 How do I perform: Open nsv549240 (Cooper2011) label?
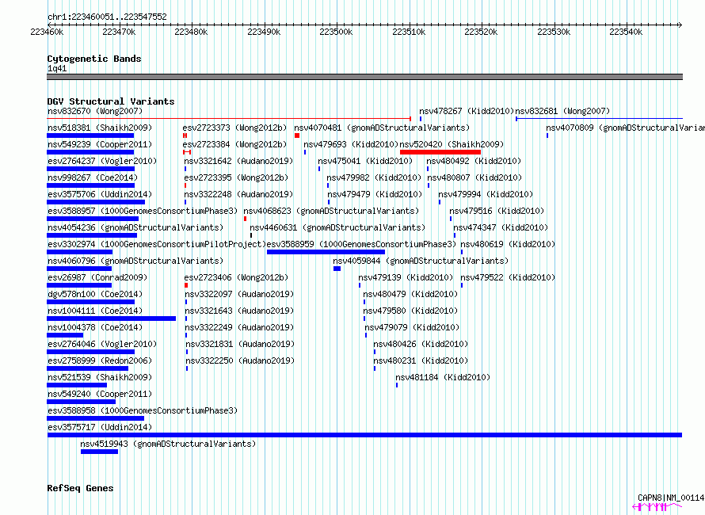point(100,394)
